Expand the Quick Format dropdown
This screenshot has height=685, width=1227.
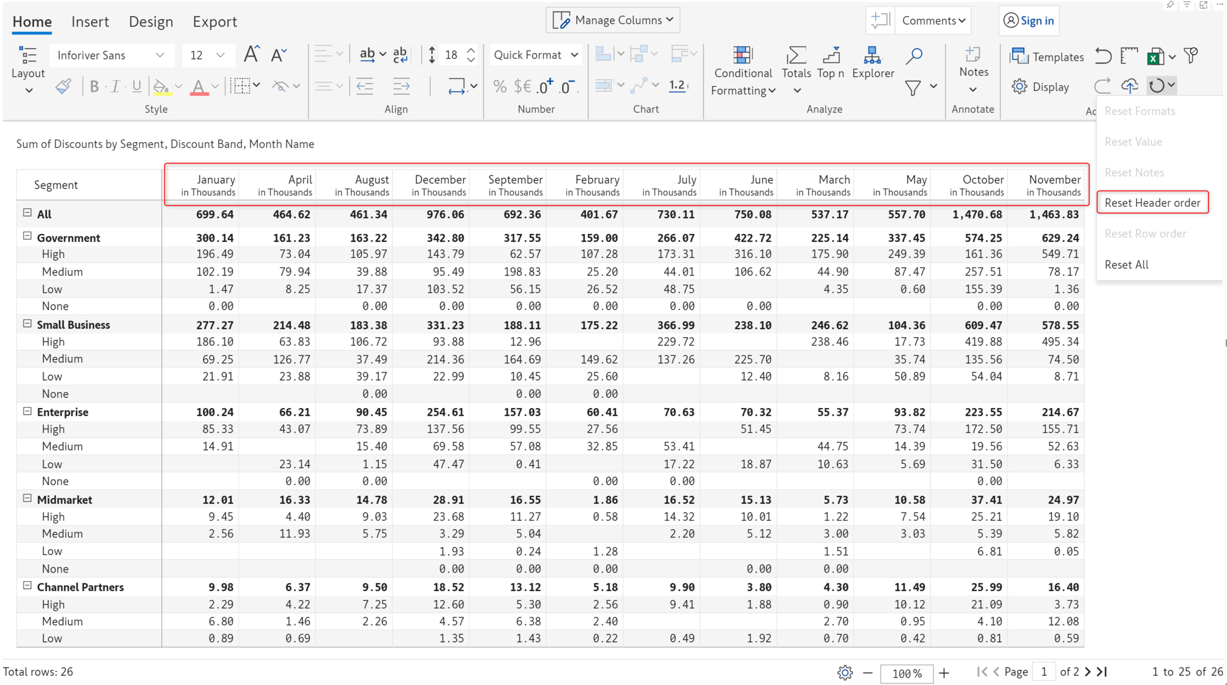(535, 55)
